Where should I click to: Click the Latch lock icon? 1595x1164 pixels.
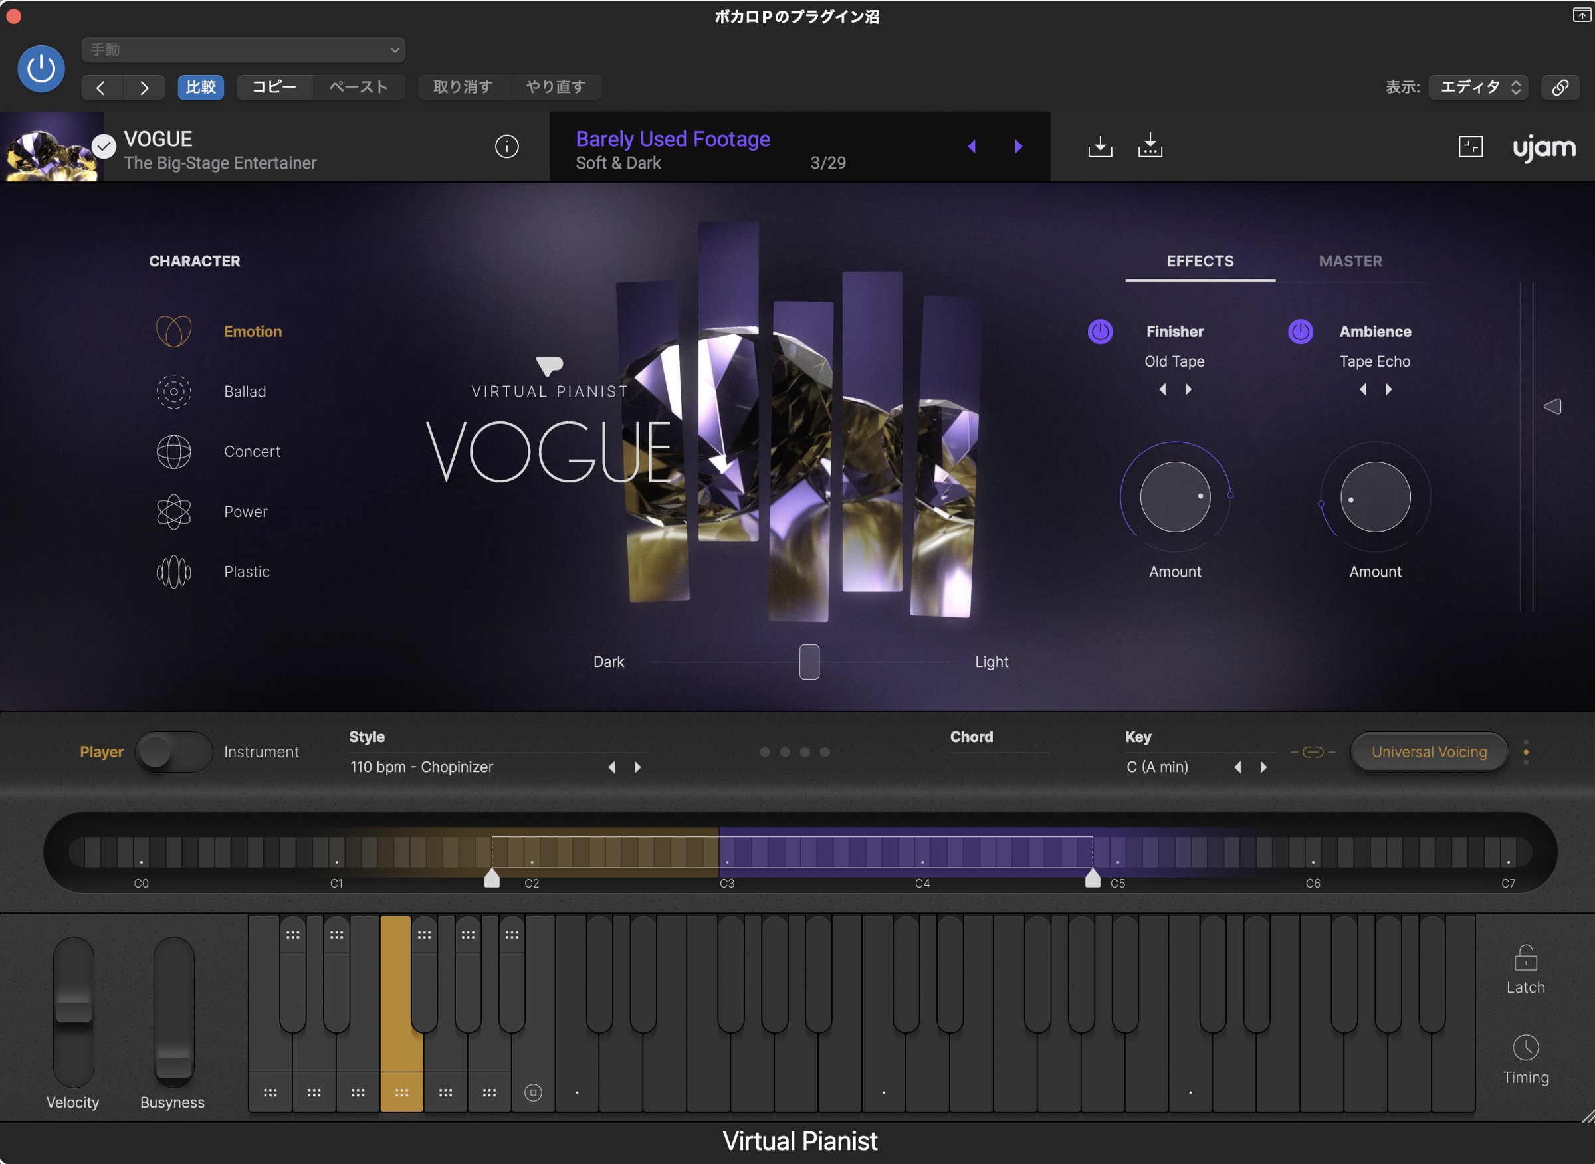(1525, 958)
